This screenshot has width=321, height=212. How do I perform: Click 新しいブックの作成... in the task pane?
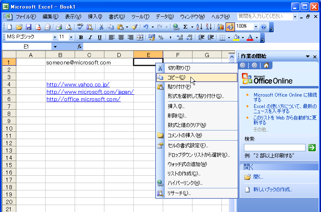click(x=273, y=190)
